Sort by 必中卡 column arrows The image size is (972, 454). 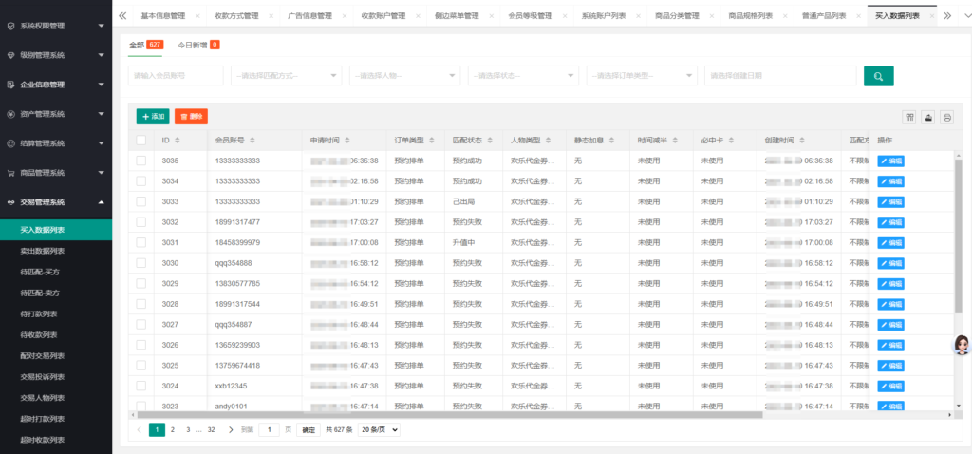coord(731,141)
